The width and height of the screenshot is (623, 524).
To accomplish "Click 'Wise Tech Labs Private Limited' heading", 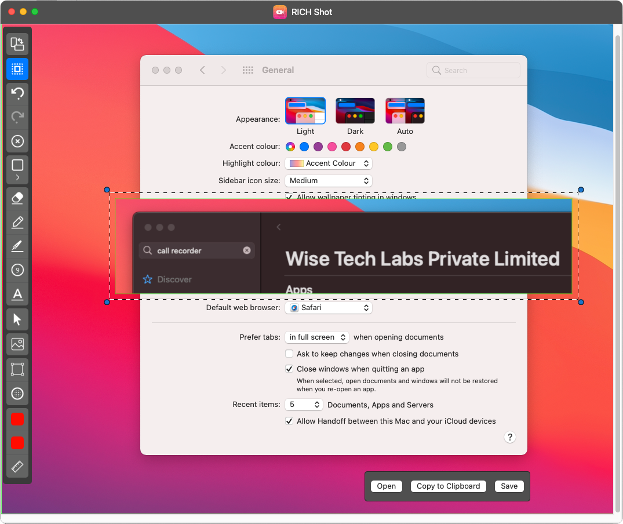I will click(422, 259).
